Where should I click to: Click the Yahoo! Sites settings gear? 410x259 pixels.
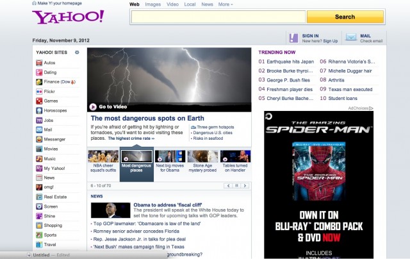[x=77, y=53]
